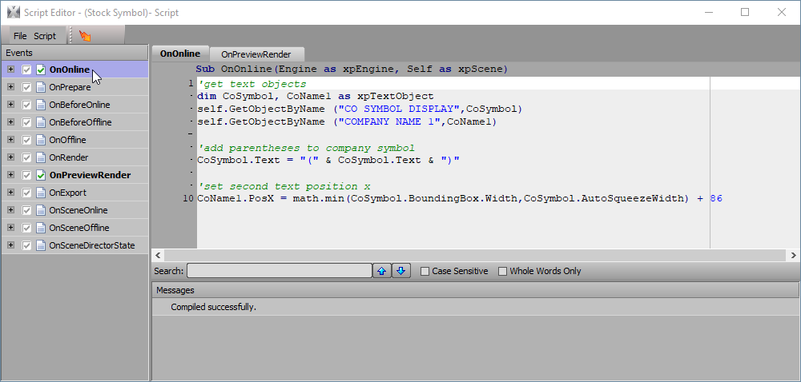Screen dimensions: 801x382
Task: Select the OnExport event label
Action: pyautogui.click(x=68, y=193)
